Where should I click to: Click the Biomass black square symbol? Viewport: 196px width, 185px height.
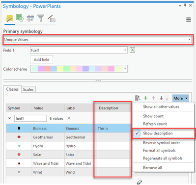click(19, 128)
